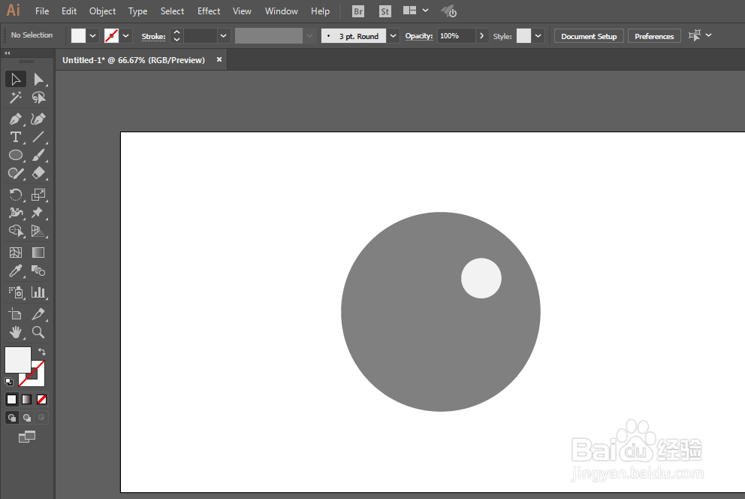The width and height of the screenshot is (745, 499).
Task: Open the Window menu
Action: pyautogui.click(x=282, y=11)
